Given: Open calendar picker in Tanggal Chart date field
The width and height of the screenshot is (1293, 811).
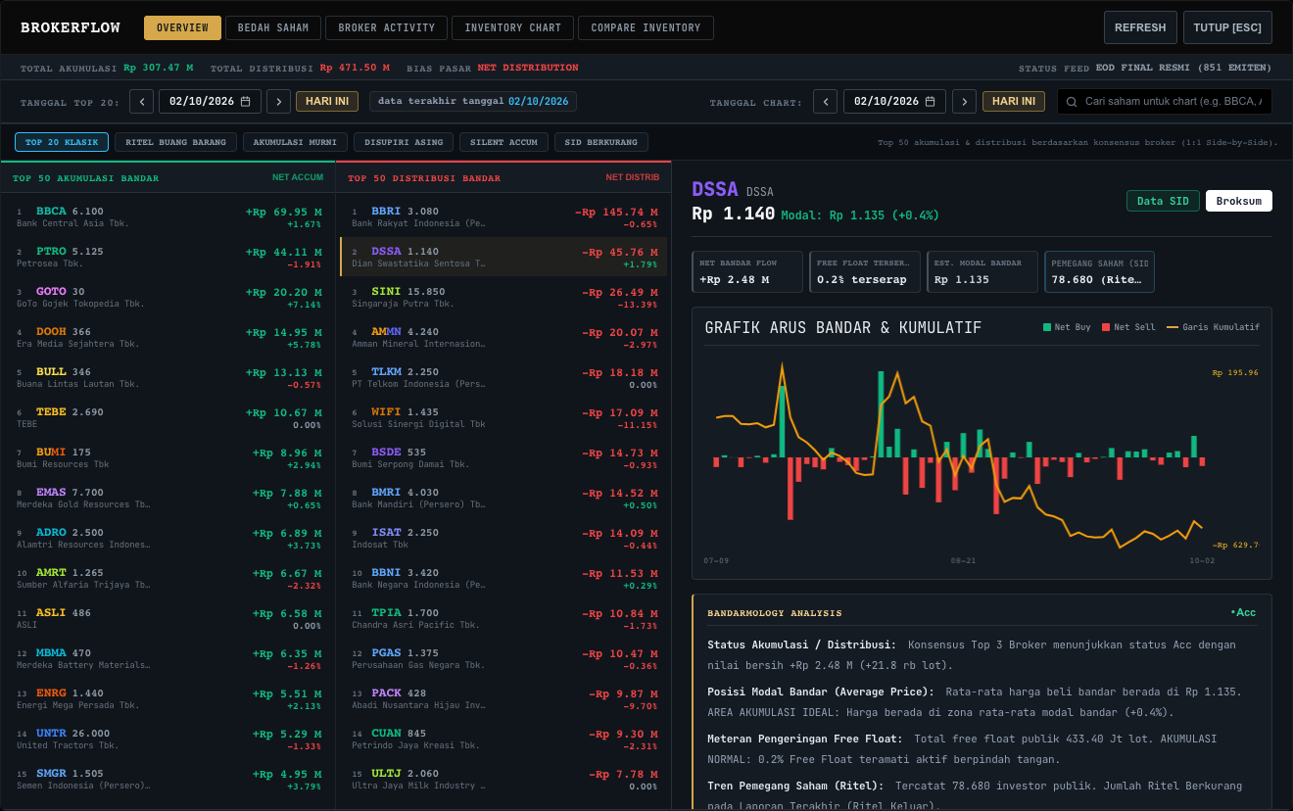Looking at the screenshot, I should click(x=930, y=101).
